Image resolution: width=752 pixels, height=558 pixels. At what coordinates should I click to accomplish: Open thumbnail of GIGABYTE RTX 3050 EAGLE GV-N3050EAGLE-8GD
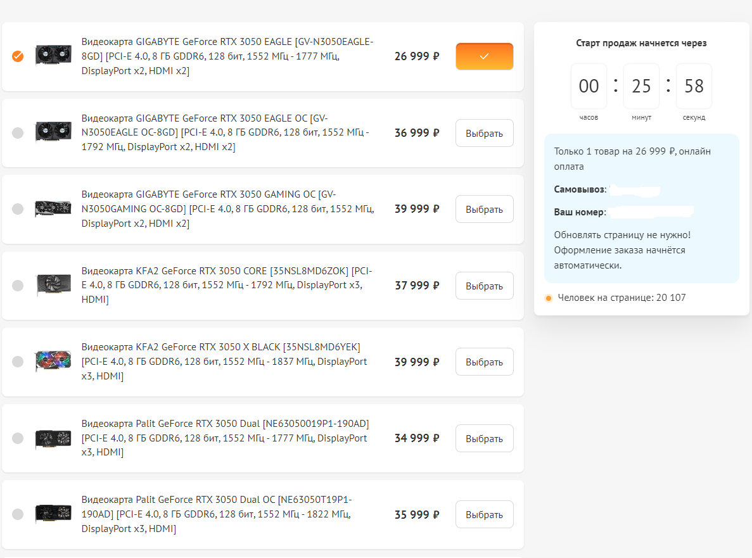[53, 55]
